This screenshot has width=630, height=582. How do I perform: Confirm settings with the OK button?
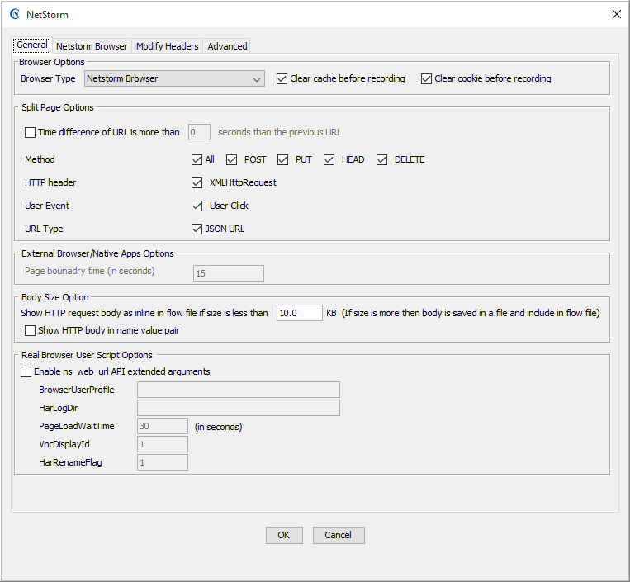tap(284, 535)
